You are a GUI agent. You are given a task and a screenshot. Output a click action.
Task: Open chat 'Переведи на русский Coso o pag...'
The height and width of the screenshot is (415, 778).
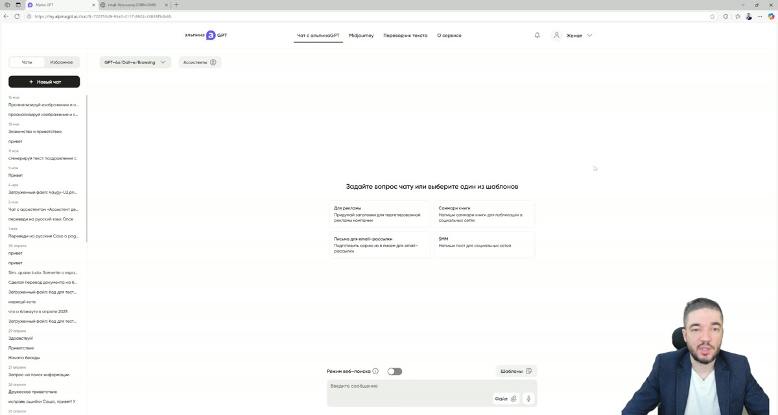tap(43, 236)
